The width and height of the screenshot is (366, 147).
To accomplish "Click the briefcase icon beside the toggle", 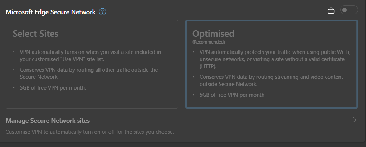I will tap(331, 11).
